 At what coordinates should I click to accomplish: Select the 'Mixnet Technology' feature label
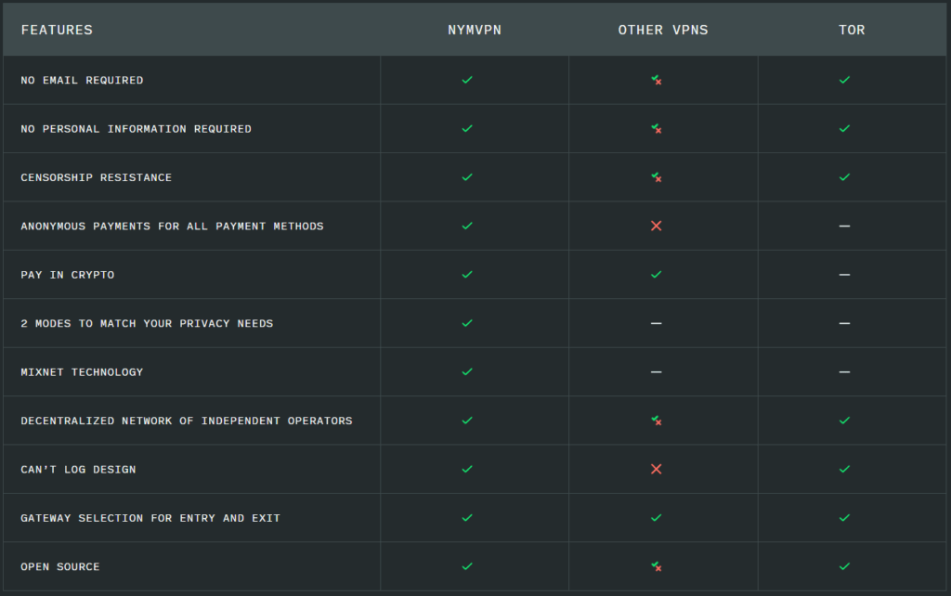pyautogui.click(x=82, y=371)
